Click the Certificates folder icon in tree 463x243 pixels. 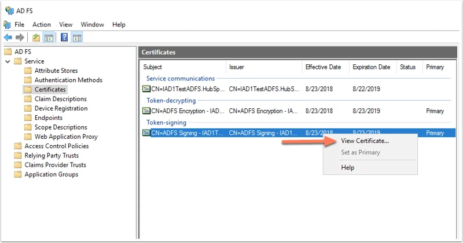pos(28,90)
